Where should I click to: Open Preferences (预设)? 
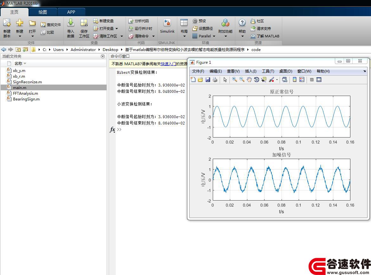coord(199,21)
